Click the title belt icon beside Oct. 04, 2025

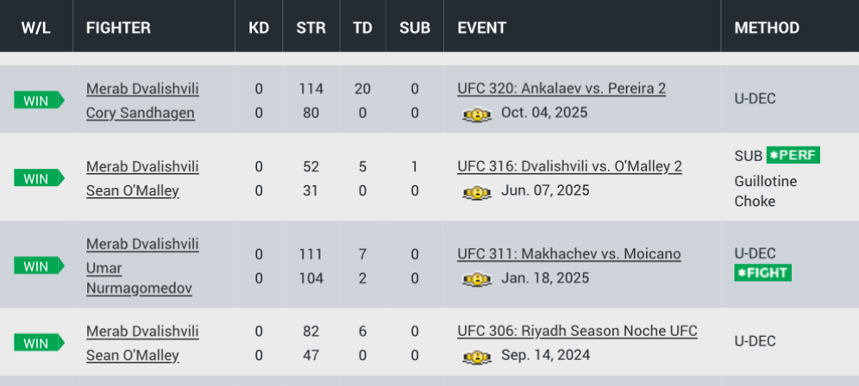click(x=477, y=114)
